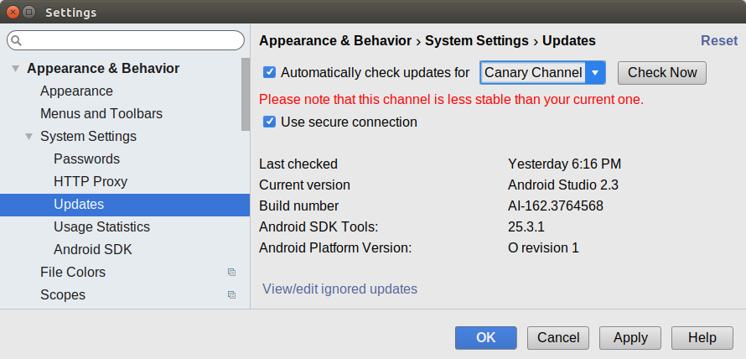Click the search magnifier icon

(17, 41)
